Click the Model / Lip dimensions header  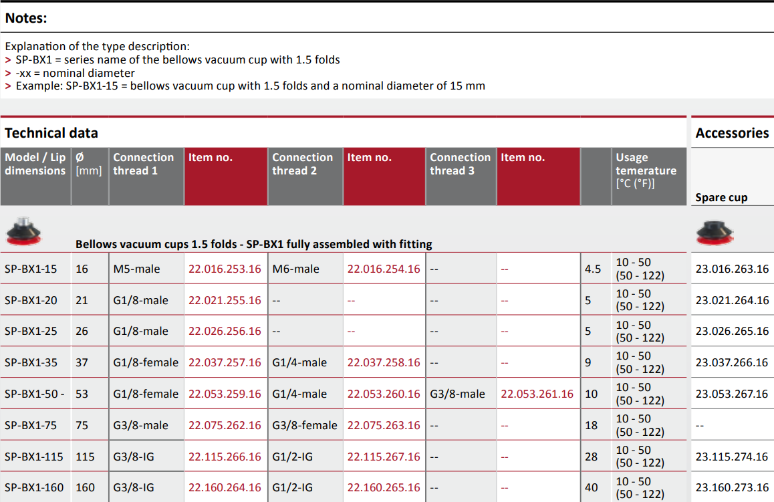coord(35,176)
